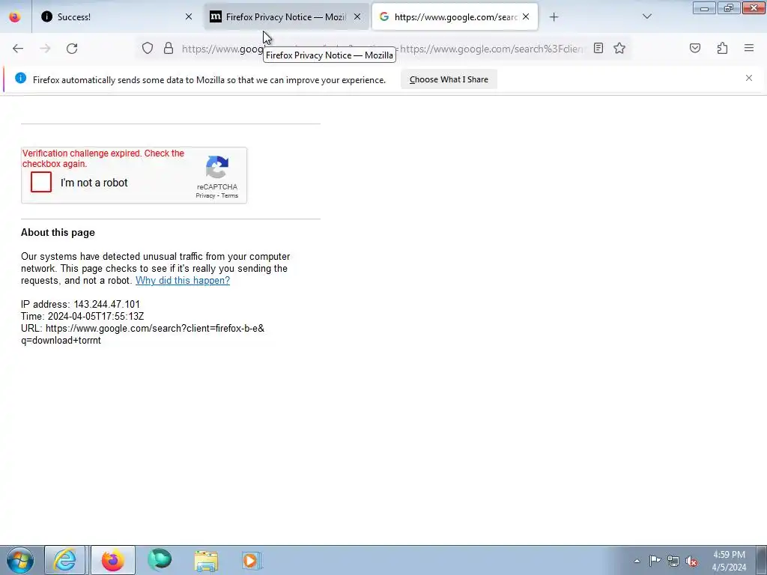Restore down the Firefox window
Image resolution: width=767 pixels, height=575 pixels.
tap(728, 7)
